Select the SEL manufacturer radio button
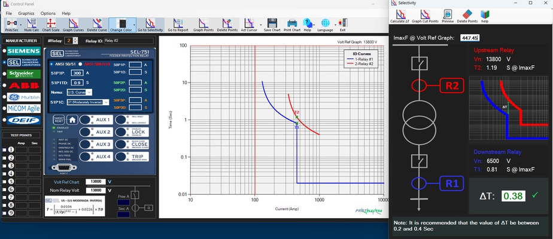 4,62
